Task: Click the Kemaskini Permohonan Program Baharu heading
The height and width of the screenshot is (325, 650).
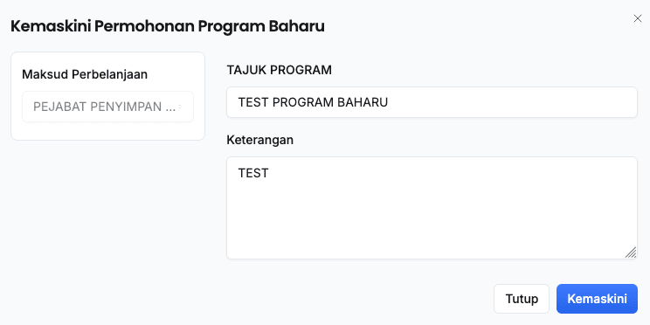Action: click(x=168, y=26)
